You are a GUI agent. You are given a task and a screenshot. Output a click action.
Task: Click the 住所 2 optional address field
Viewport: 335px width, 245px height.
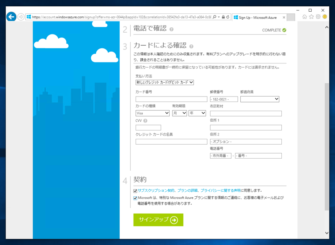[x=246, y=142]
